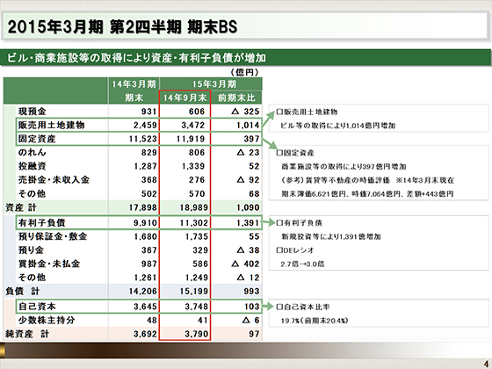Select the value '397' in the 固定資産 row

point(251,139)
